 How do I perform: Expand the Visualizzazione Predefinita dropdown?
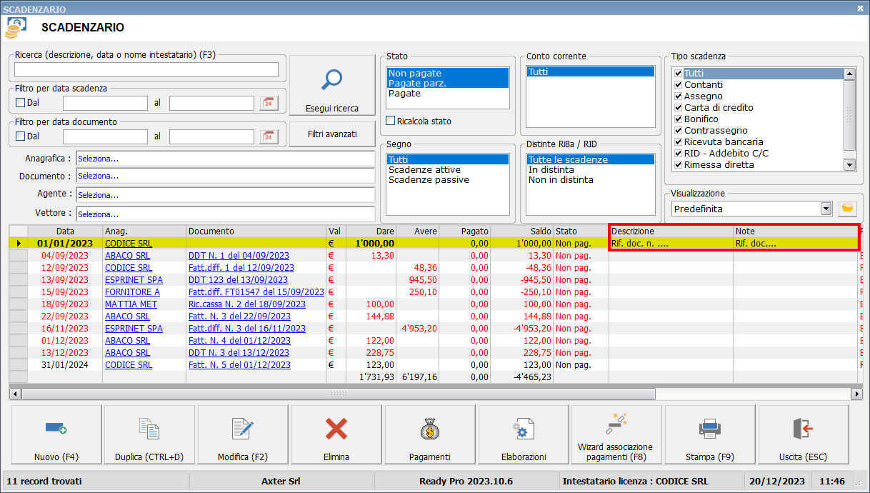(x=826, y=209)
